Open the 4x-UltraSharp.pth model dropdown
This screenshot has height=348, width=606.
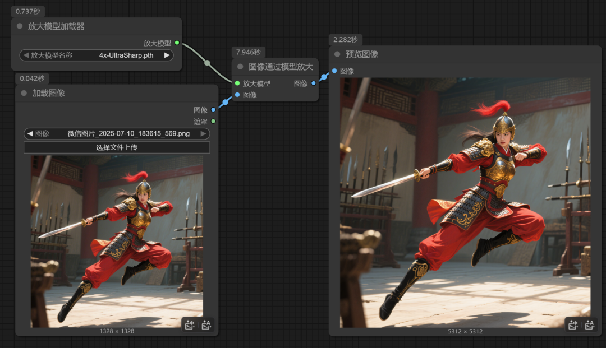point(97,55)
